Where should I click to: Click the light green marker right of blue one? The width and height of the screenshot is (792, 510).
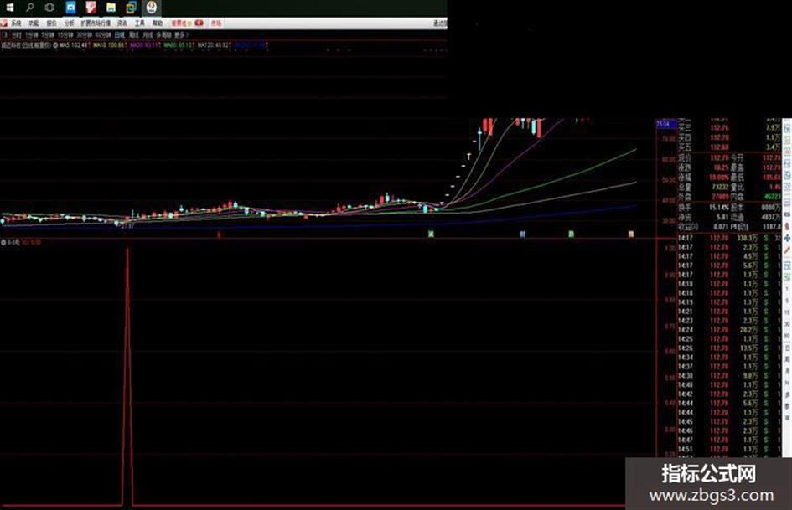571,234
